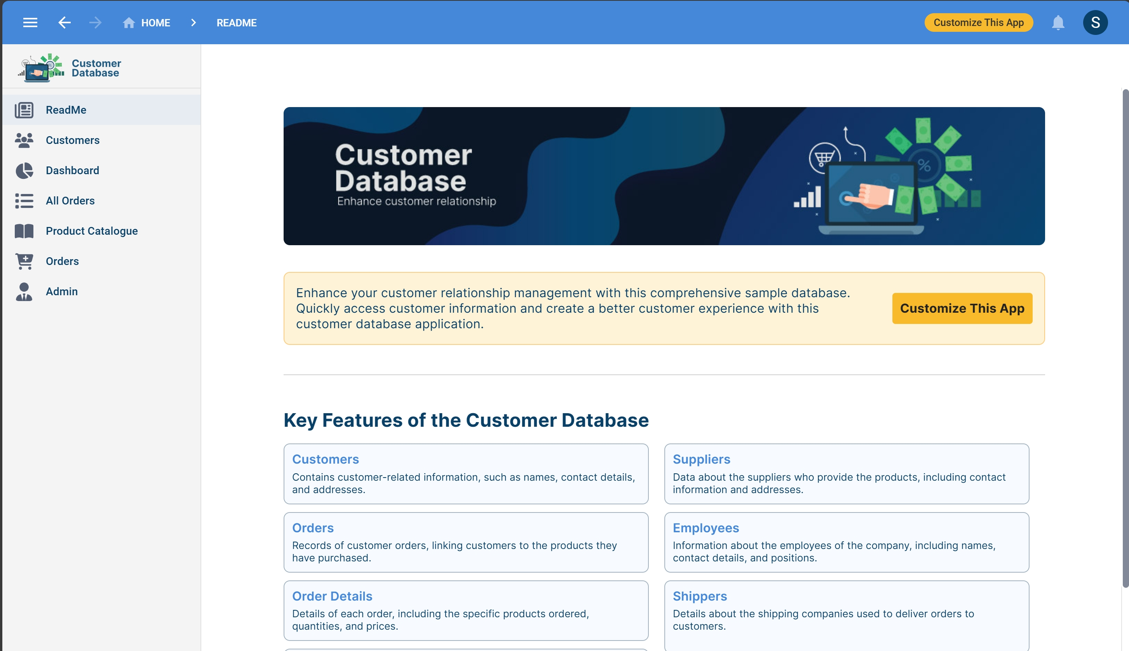Click the All Orders list icon

[x=24, y=201]
